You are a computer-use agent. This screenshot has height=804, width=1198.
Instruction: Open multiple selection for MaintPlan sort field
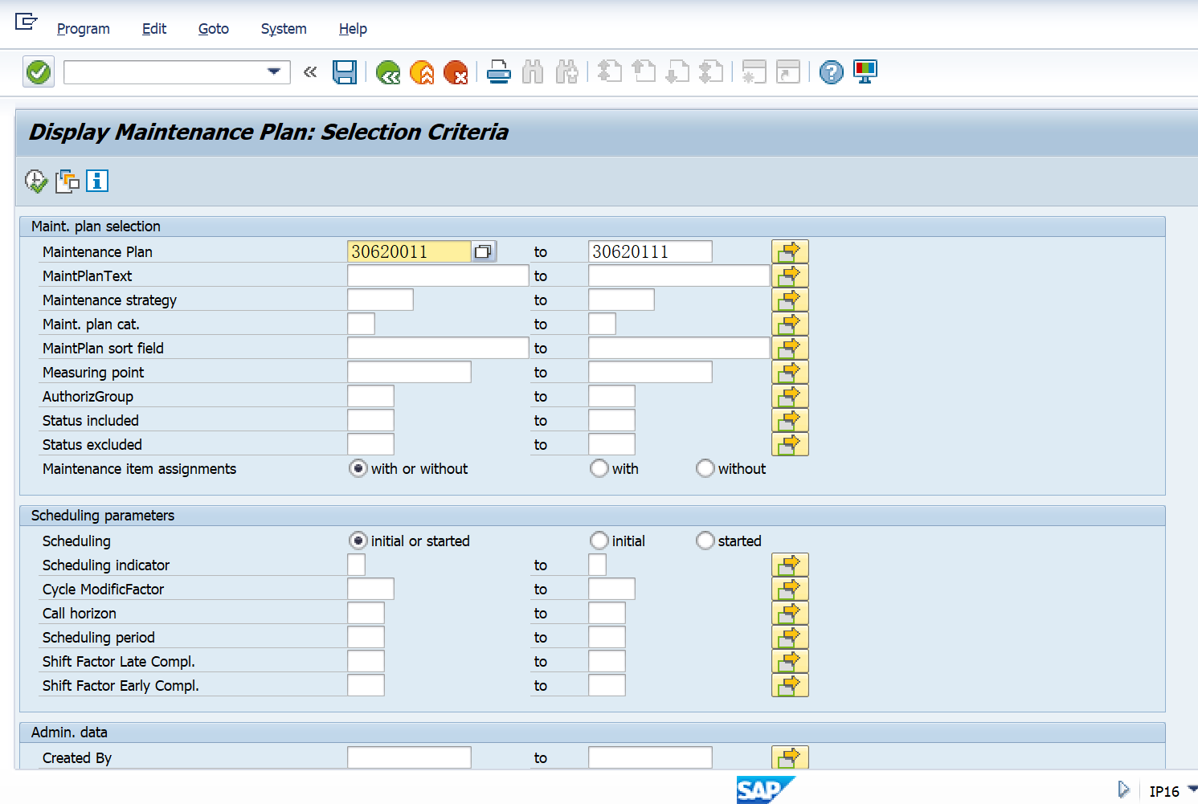(x=790, y=348)
